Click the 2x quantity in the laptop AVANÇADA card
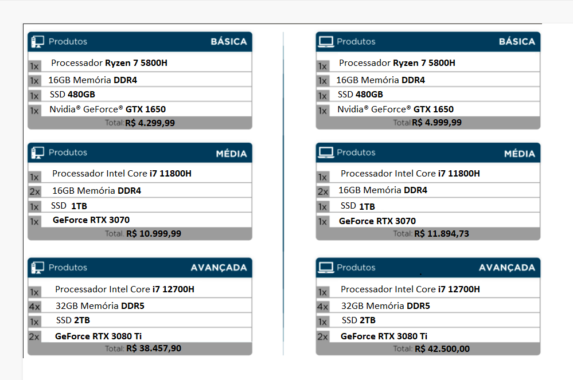This screenshot has width=573, height=380. point(323,336)
